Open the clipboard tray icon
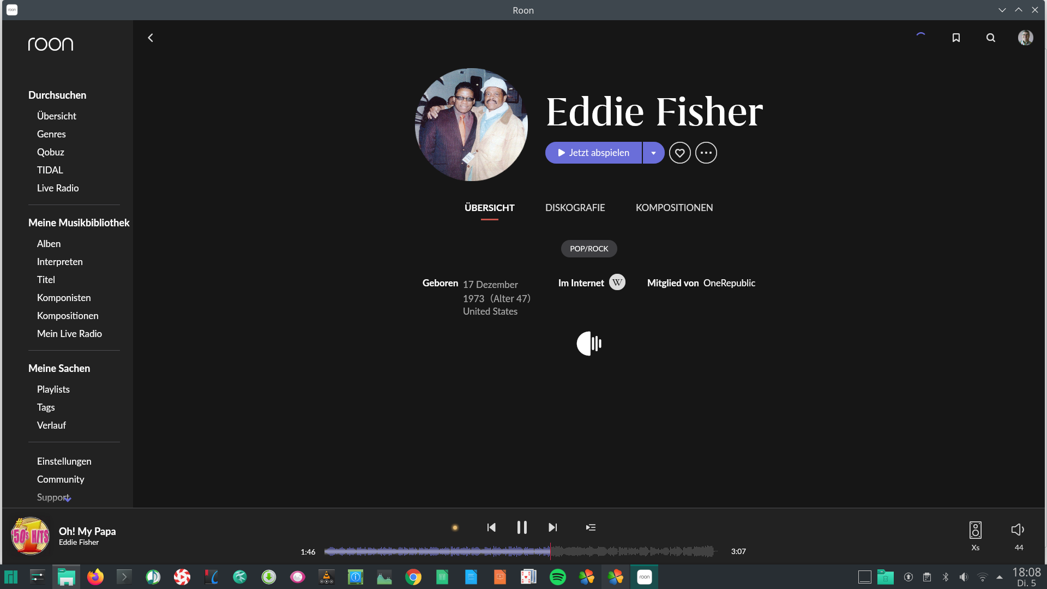 pos(927,577)
